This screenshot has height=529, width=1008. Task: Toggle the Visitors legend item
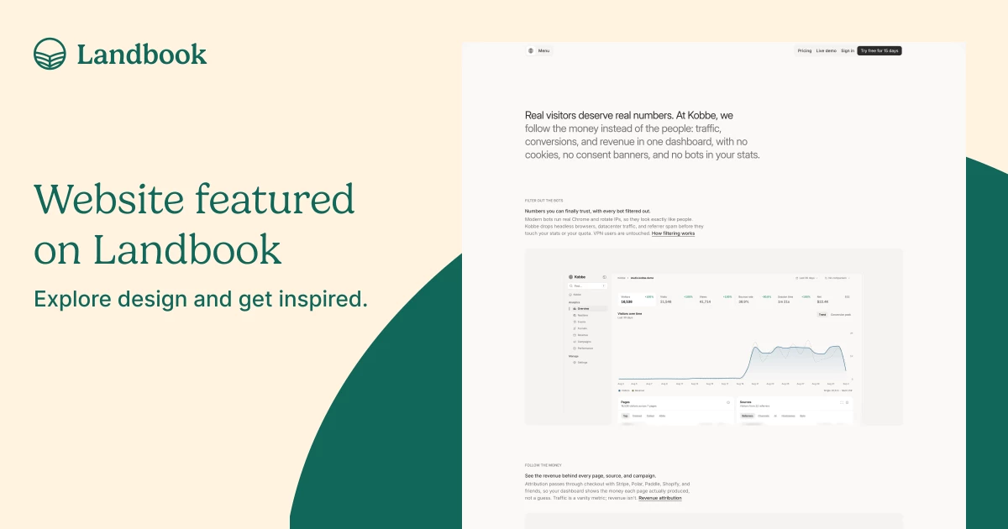[x=626, y=390]
